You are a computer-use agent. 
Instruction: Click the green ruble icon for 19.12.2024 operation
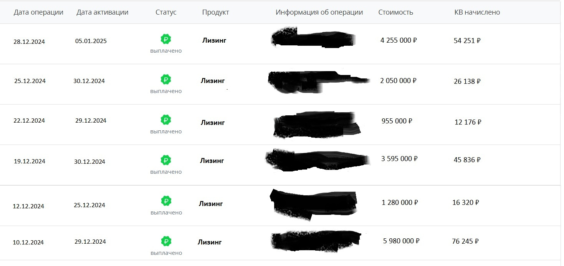click(166, 160)
